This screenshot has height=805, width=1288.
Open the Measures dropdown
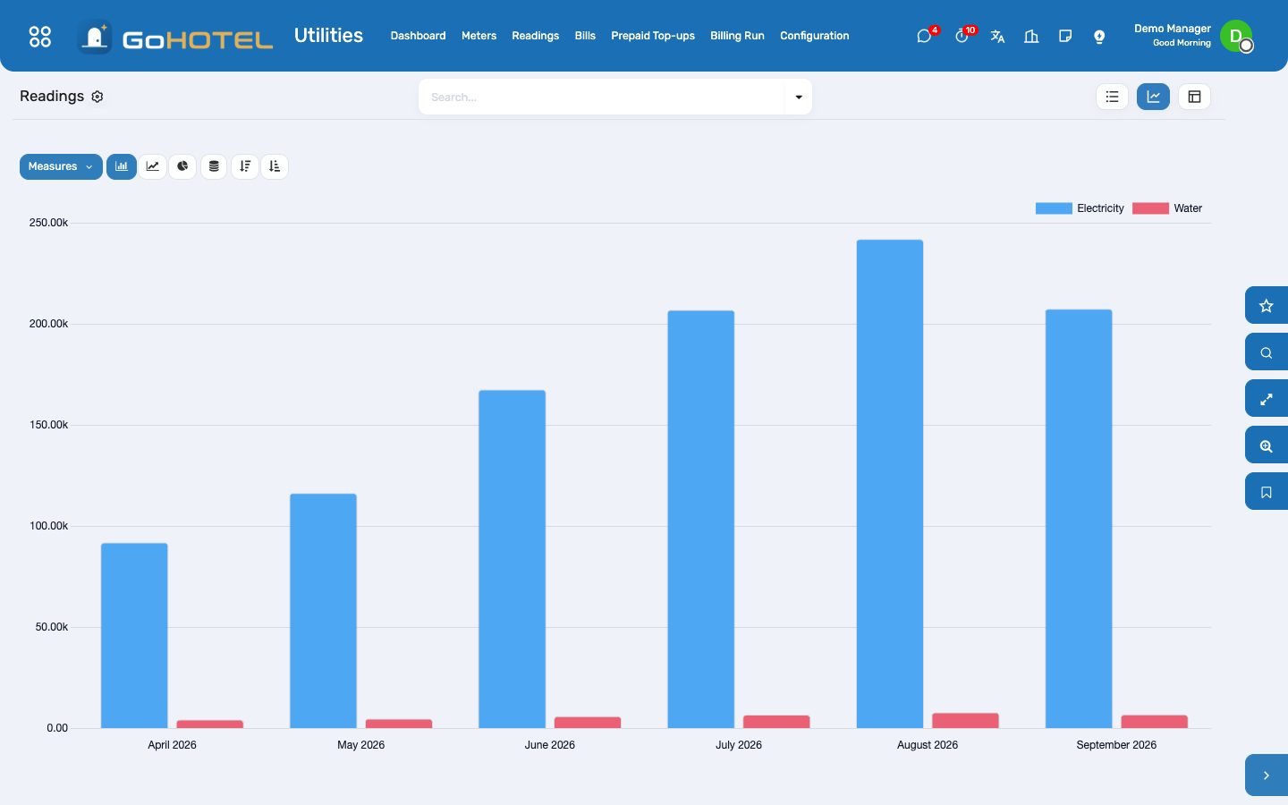[x=61, y=166]
